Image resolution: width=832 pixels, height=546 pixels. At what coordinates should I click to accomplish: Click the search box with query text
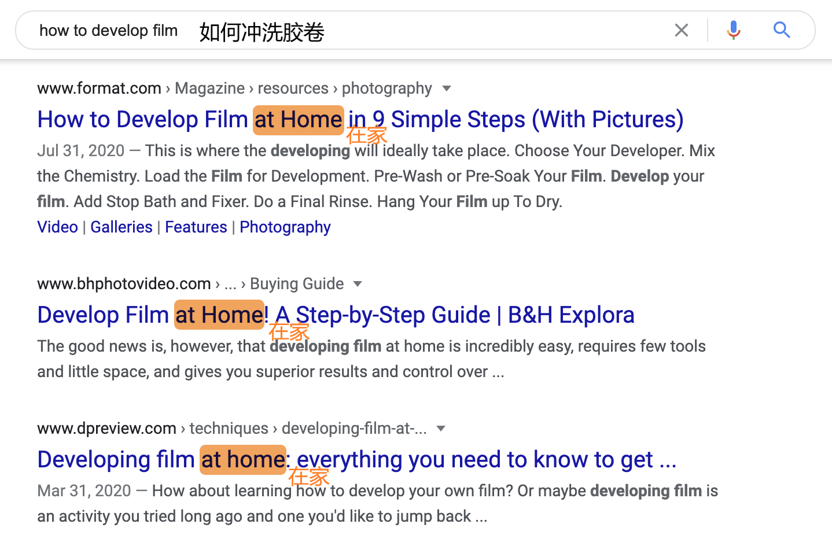pyautogui.click(x=405, y=31)
